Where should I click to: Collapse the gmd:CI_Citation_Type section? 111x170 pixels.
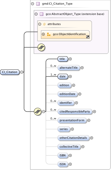[32, 4]
